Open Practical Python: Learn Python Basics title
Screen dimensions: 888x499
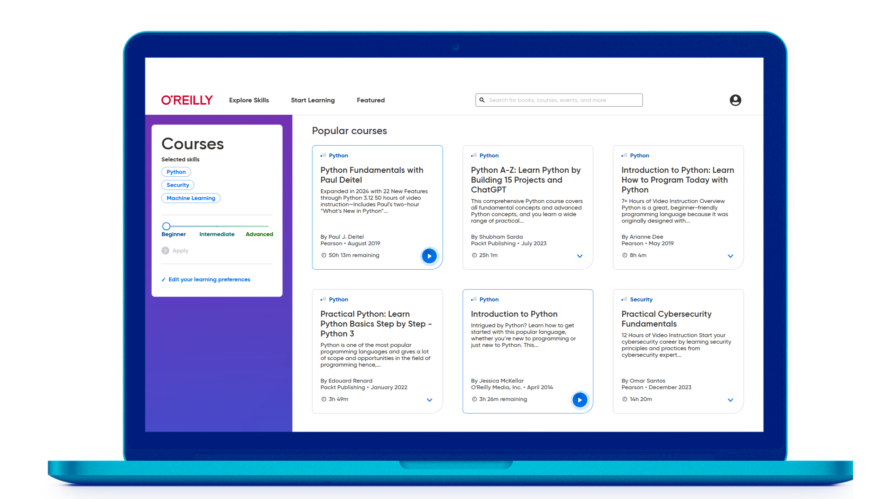[x=376, y=324]
